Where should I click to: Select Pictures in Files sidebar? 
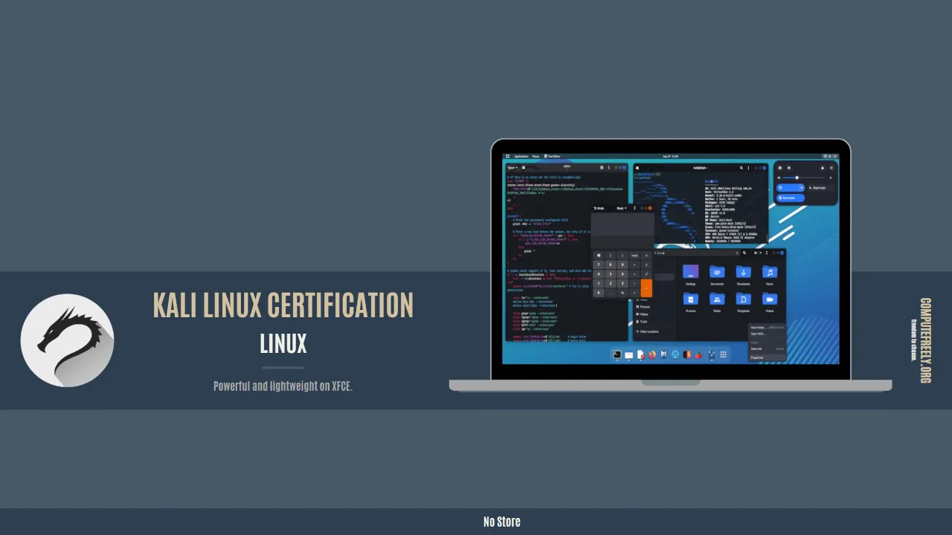click(x=643, y=307)
